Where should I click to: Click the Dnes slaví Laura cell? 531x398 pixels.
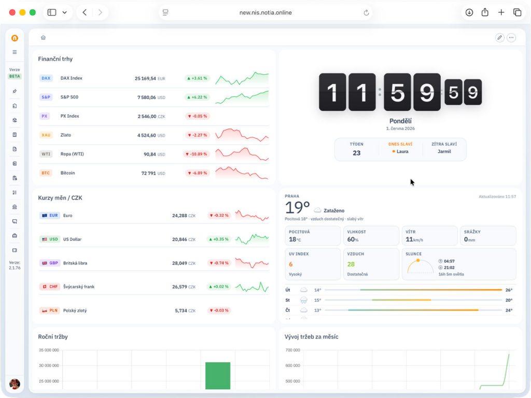[x=400, y=149]
